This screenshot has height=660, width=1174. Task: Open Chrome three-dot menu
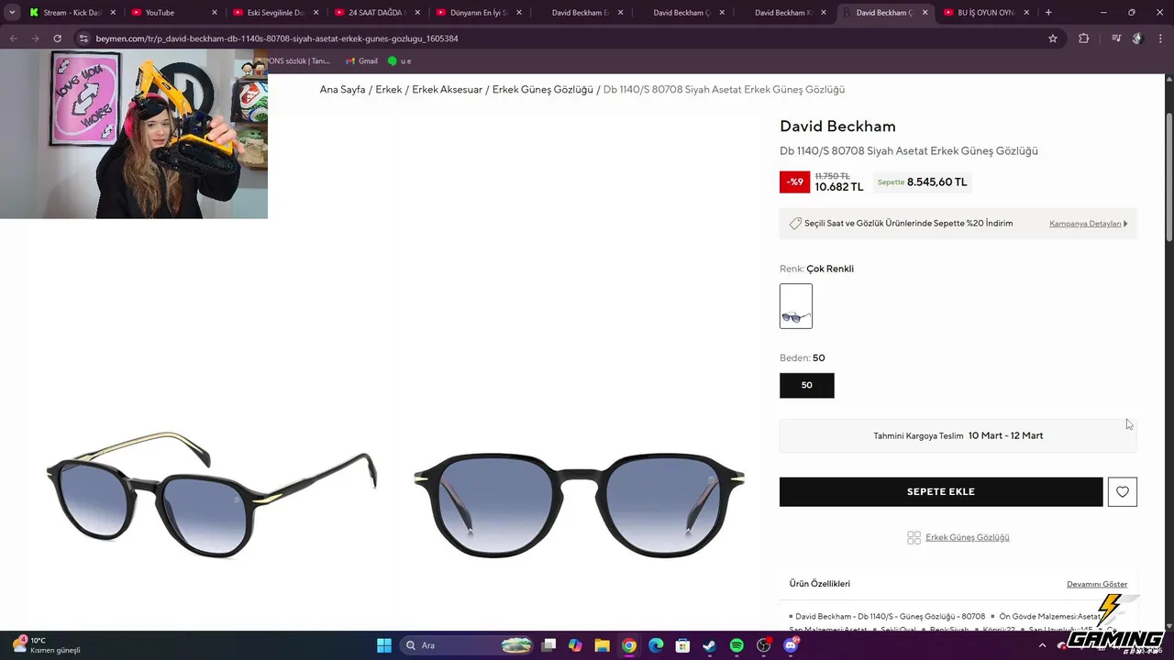(1161, 38)
